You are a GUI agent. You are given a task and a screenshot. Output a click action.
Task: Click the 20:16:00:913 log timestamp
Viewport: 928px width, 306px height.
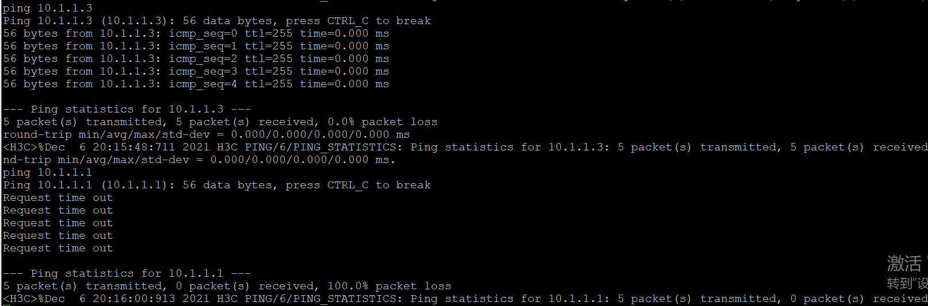click(133, 299)
